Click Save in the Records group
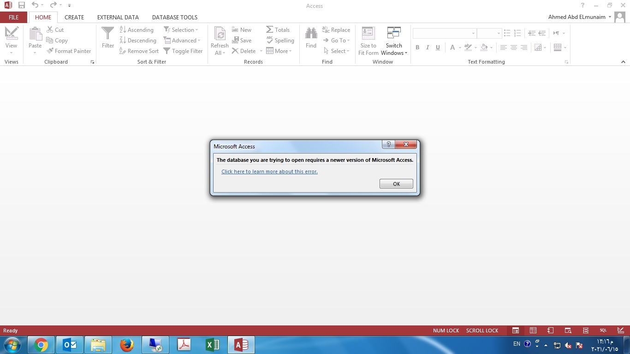Image resolution: width=630 pixels, height=354 pixels. click(242, 41)
